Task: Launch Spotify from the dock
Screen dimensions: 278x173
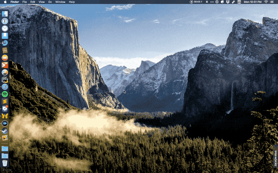Action: pos(5,94)
